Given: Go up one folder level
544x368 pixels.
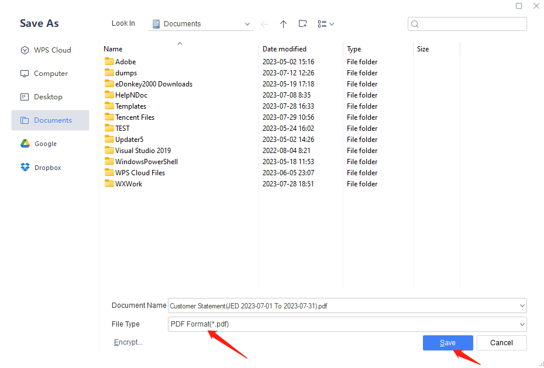Looking at the screenshot, I should coord(283,24).
